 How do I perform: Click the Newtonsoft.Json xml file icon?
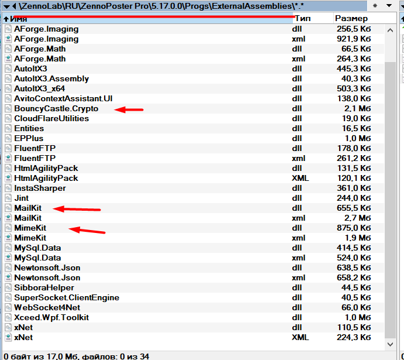tap(8, 277)
